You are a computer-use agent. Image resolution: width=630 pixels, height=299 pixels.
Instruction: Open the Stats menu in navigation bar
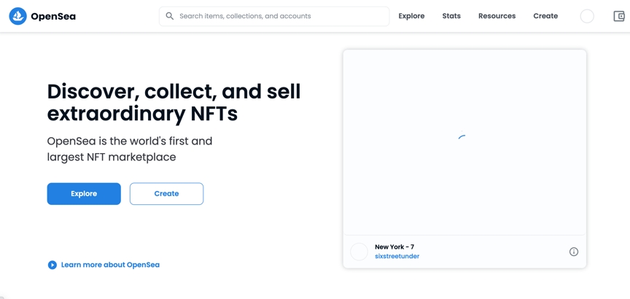tap(451, 16)
